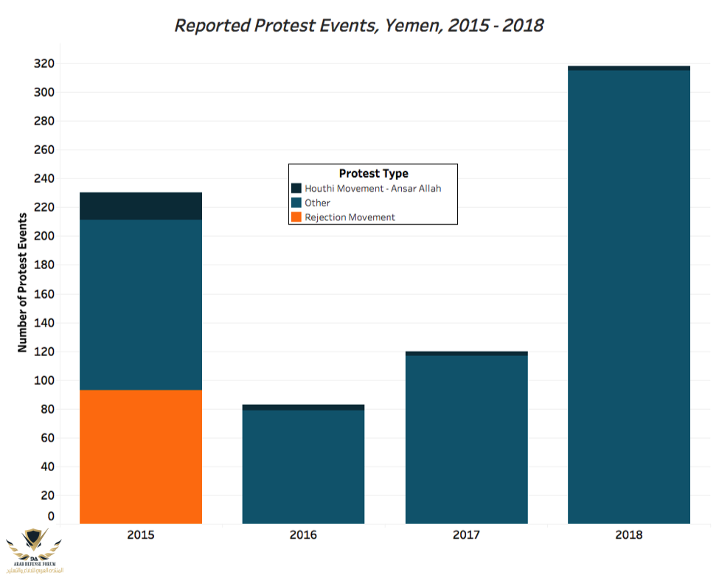Click the Other legend color swatch
Screen dimensions: 719x575
click(296, 203)
